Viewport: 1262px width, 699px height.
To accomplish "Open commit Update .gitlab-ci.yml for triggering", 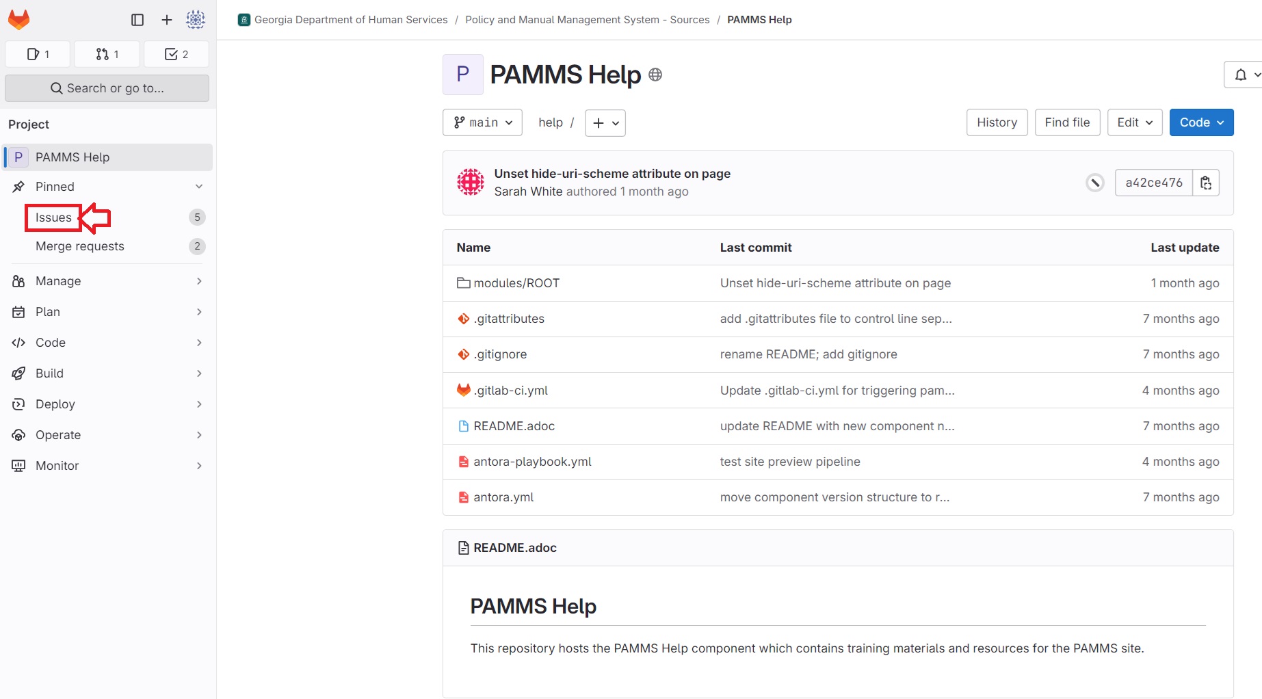I will click(837, 391).
